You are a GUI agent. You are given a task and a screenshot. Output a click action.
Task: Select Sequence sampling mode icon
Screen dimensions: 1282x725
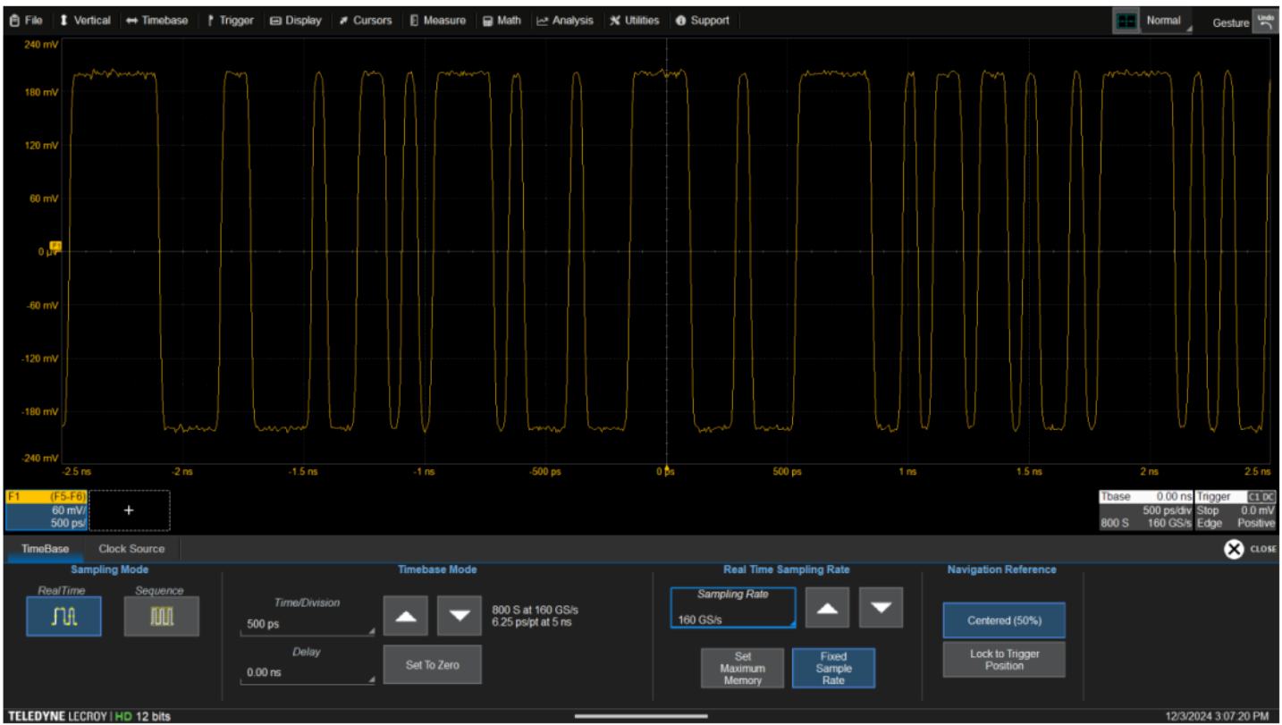161,617
